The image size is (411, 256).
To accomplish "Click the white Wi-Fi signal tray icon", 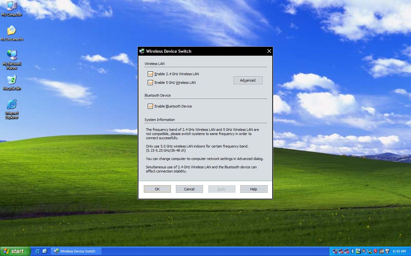I will tap(387, 251).
